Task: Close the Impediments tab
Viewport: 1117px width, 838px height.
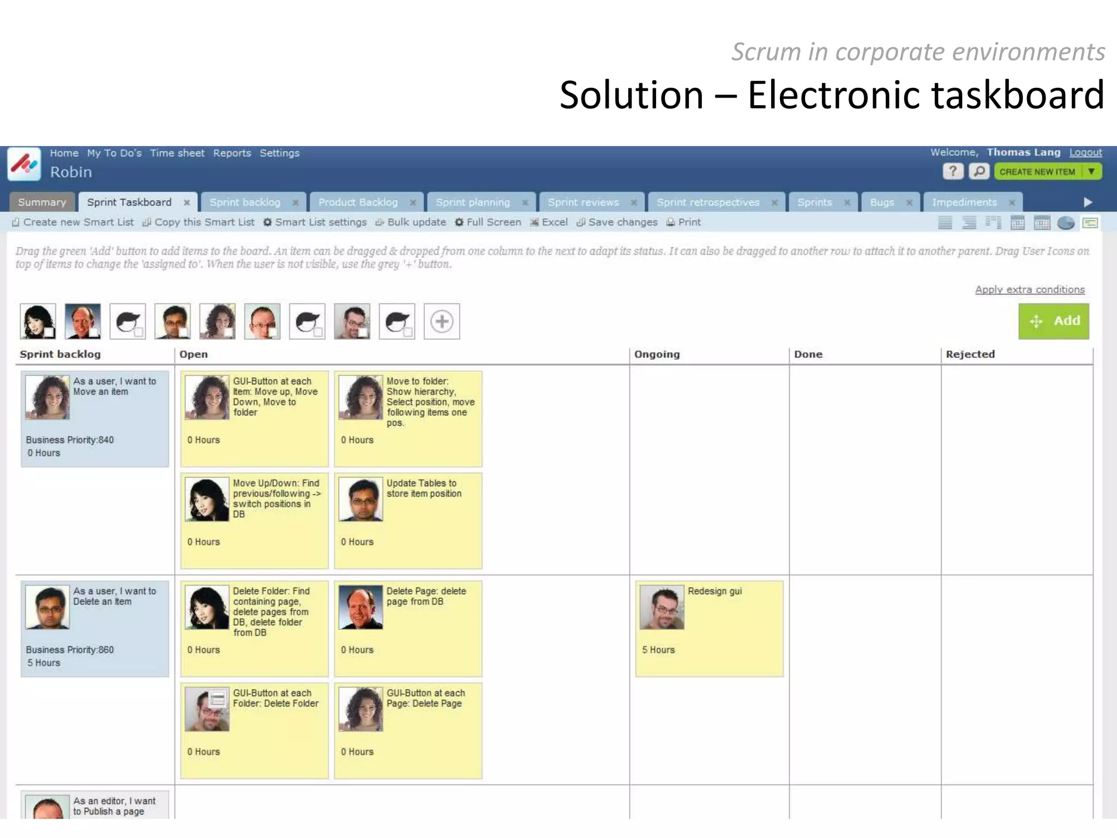Action: [1012, 202]
